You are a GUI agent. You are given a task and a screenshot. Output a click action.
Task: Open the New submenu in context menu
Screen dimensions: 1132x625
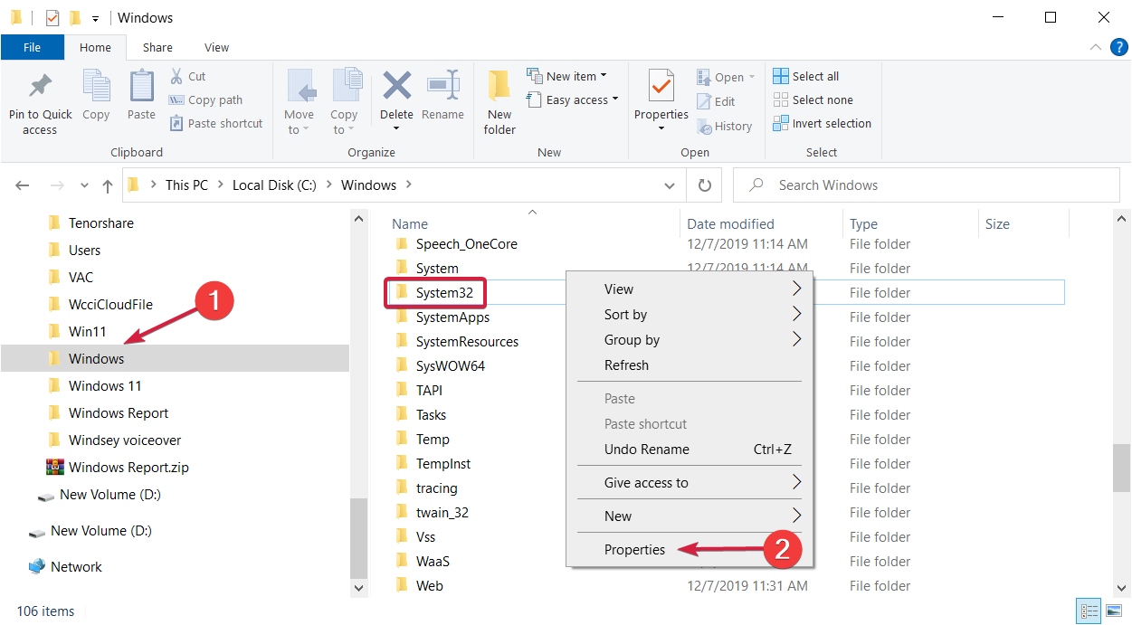coord(690,516)
